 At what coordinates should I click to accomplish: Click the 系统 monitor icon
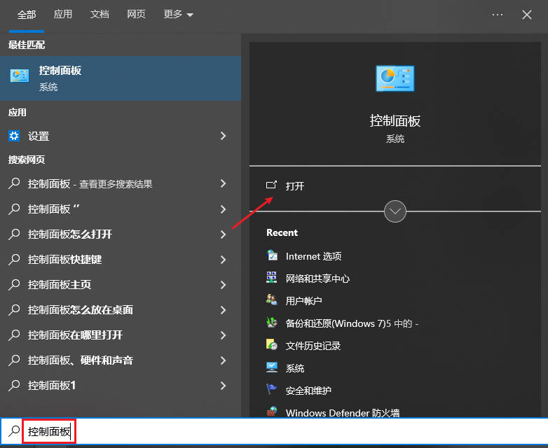pyautogui.click(x=272, y=367)
